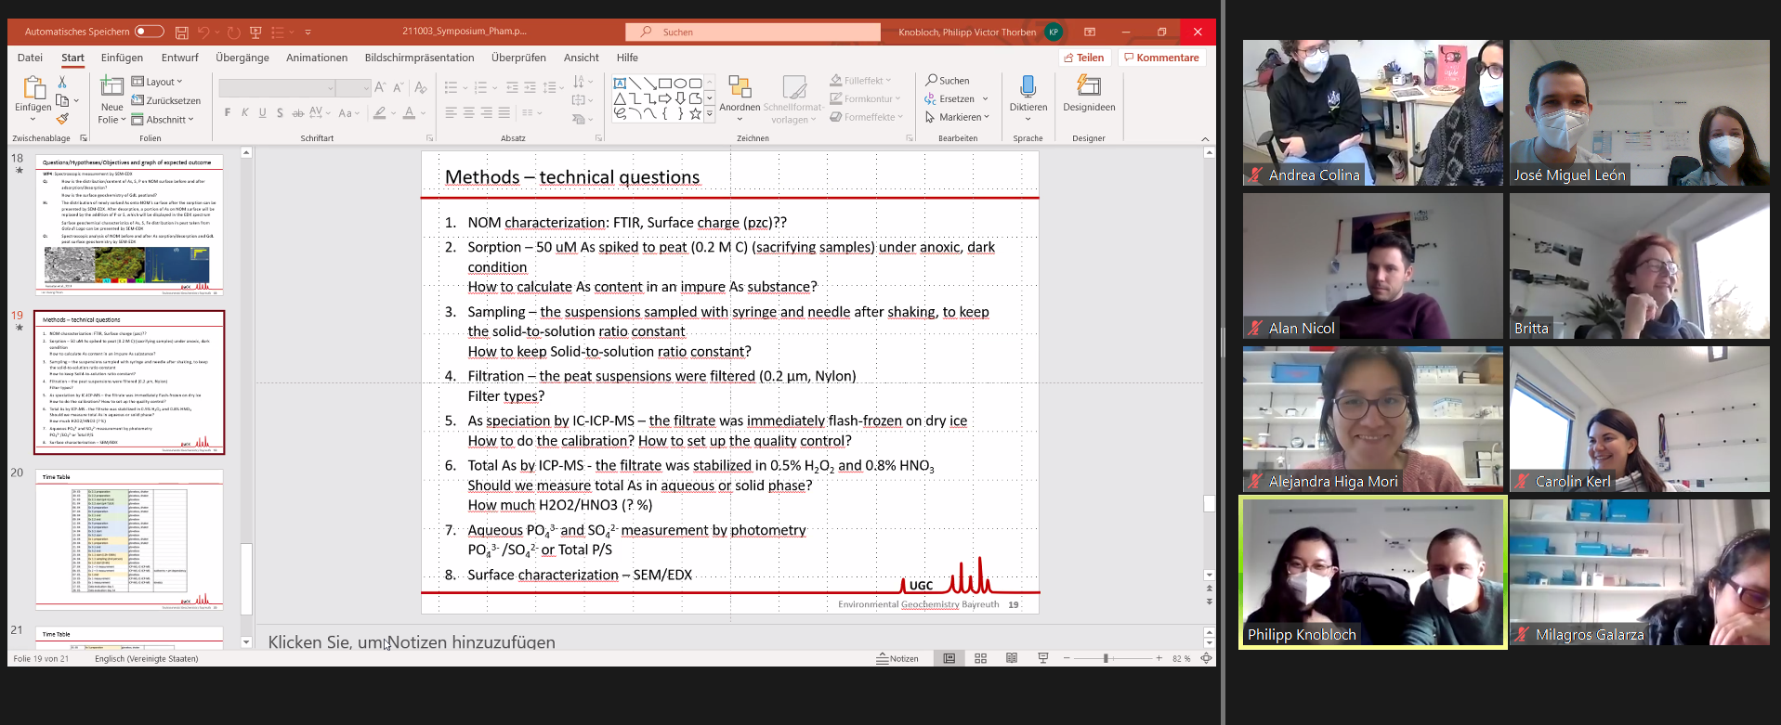Click the Diktieren microphone icon
Screen dimensions: 1781x725
[1028, 86]
